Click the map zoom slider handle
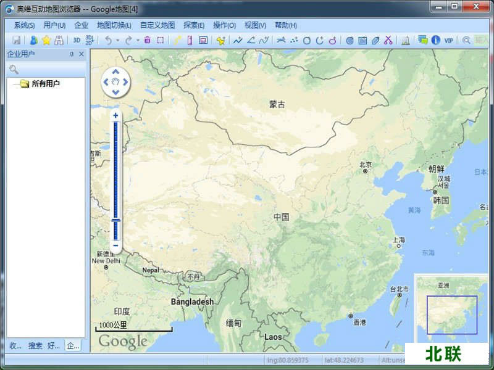Image resolution: width=494 pixels, height=370 pixels. tap(115, 221)
